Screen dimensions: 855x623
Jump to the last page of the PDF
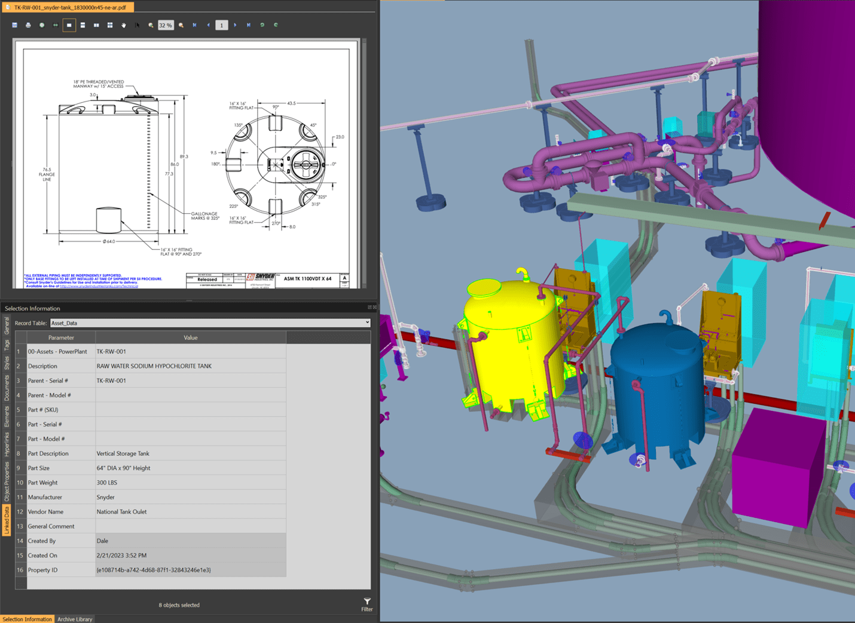point(249,25)
